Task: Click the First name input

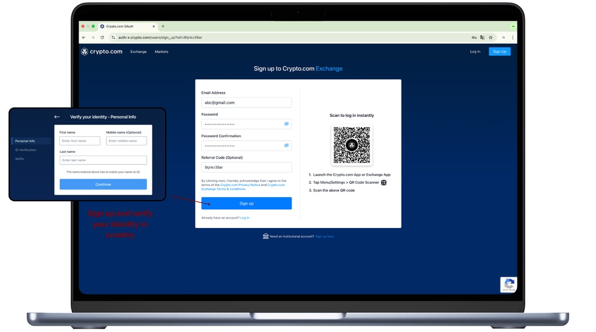Action: [80, 141]
